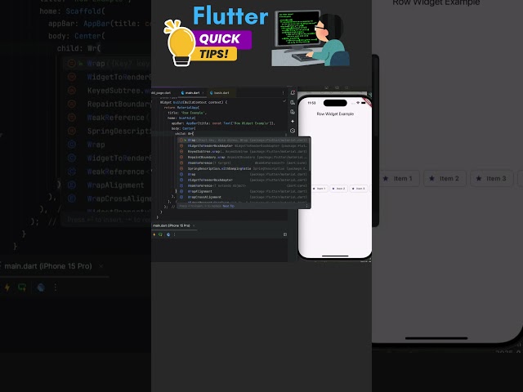The image size is (523, 392).
Task: Select the highlighted Wrap constructor suggestion in the center popup
Action: [244, 140]
